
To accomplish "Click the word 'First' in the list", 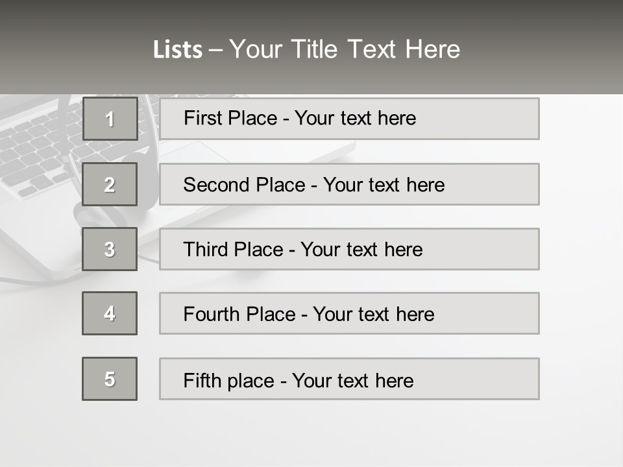I will click(x=202, y=118).
